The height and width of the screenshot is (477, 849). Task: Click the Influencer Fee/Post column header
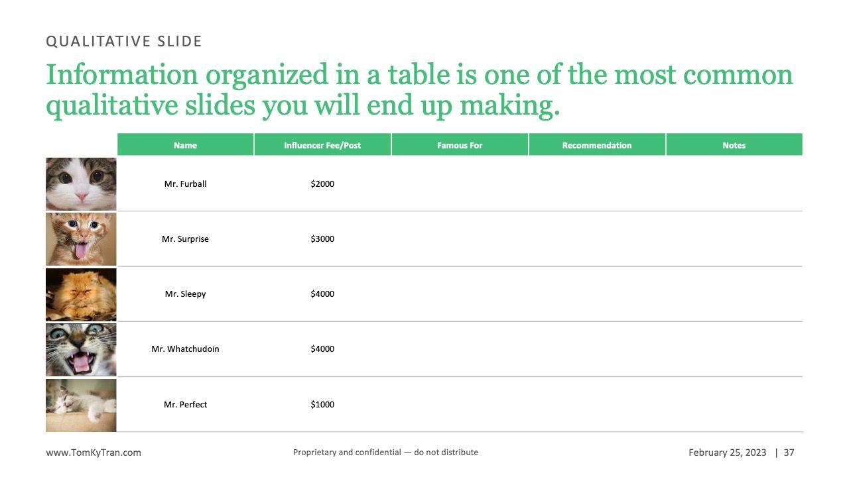[x=323, y=145]
